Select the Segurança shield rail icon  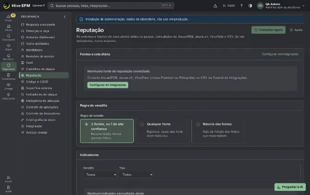click(x=8, y=66)
